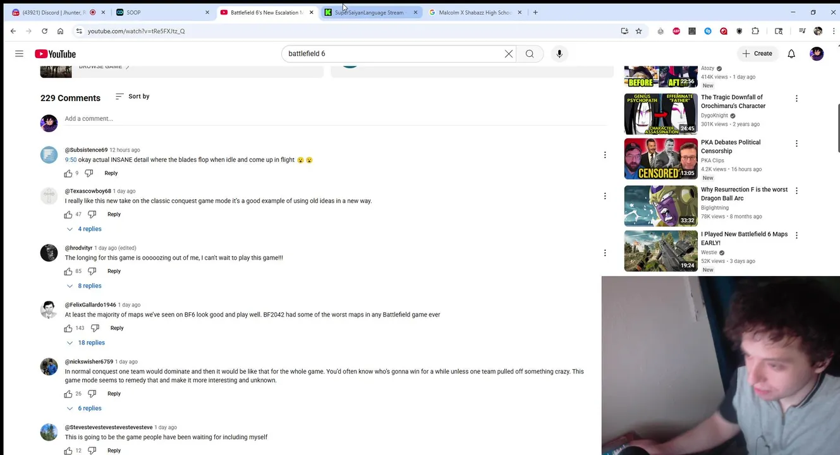Start voice search with microphone icon
Image resolution: width=840 pixels, height=455 pixels.
559,54
